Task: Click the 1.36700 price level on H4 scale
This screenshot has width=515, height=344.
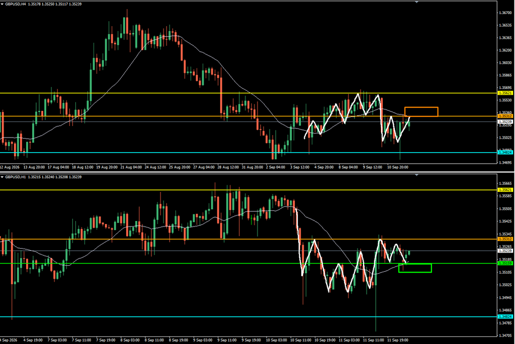Action: tap(505, 13)
